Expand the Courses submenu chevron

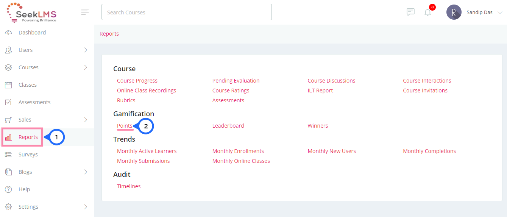[86, 67]
